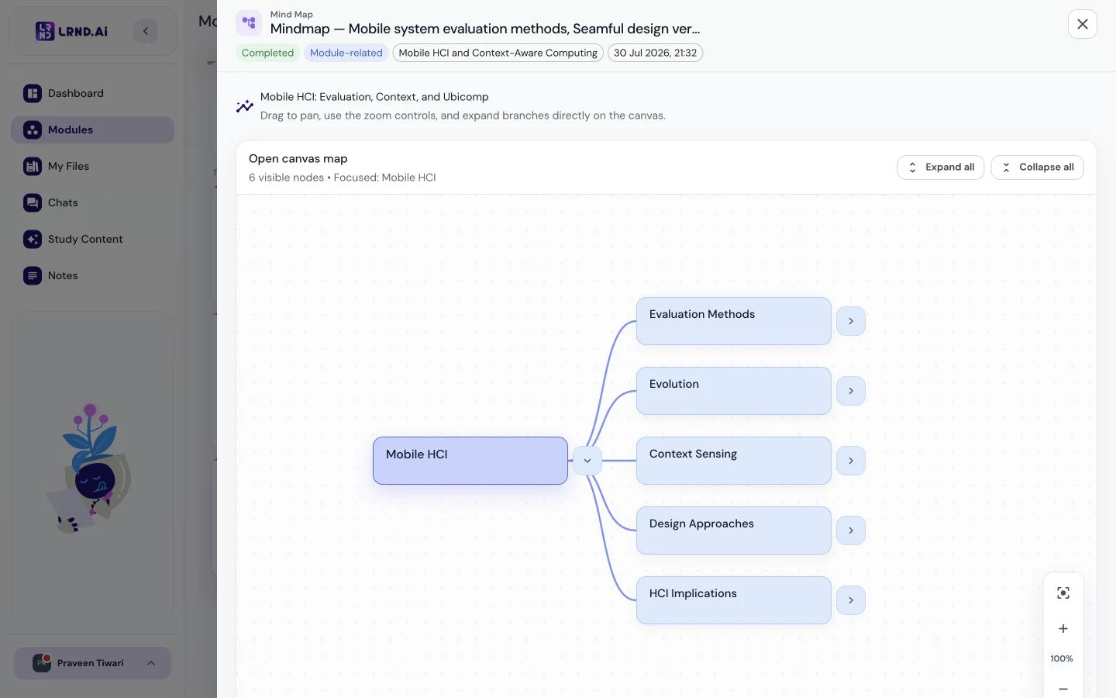Click the Expand all button
The width and height of the screenshot is (1116, 698).
(x=941, y=168)
